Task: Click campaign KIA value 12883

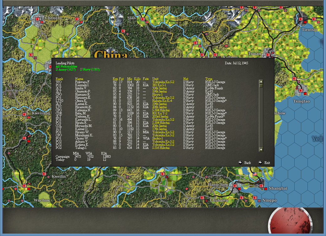Action: 107,156
